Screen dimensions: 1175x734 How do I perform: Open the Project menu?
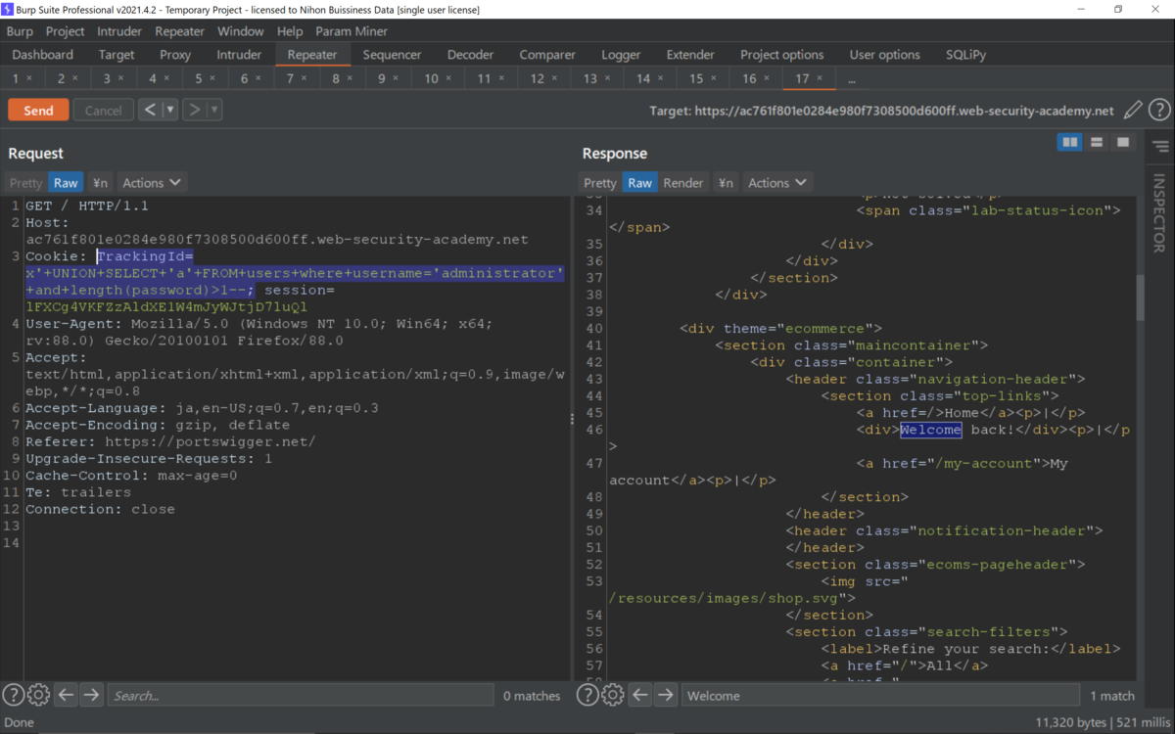point(66,31)
